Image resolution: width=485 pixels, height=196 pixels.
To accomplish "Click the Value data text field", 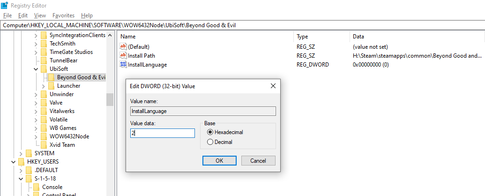I will [162, 133].
